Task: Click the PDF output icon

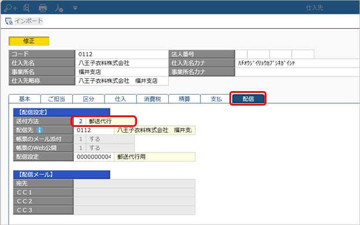Action: (x=59, y=8)
